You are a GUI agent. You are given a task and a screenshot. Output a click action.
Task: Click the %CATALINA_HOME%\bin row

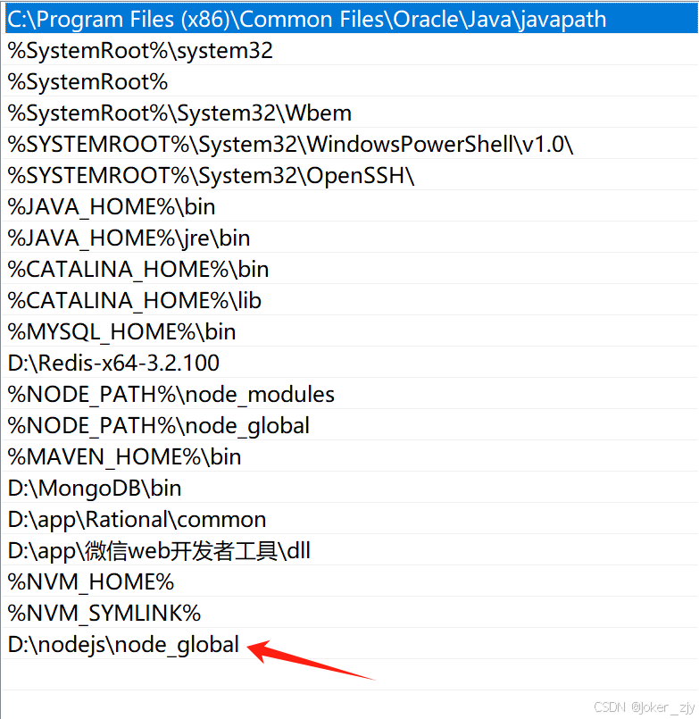click(352, 269)
